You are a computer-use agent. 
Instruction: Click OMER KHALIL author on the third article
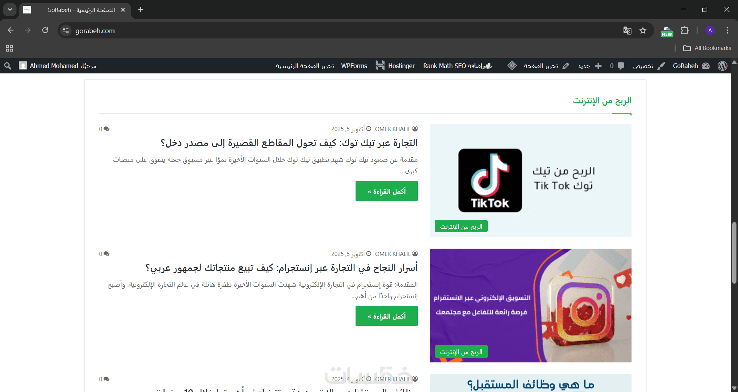396,379
